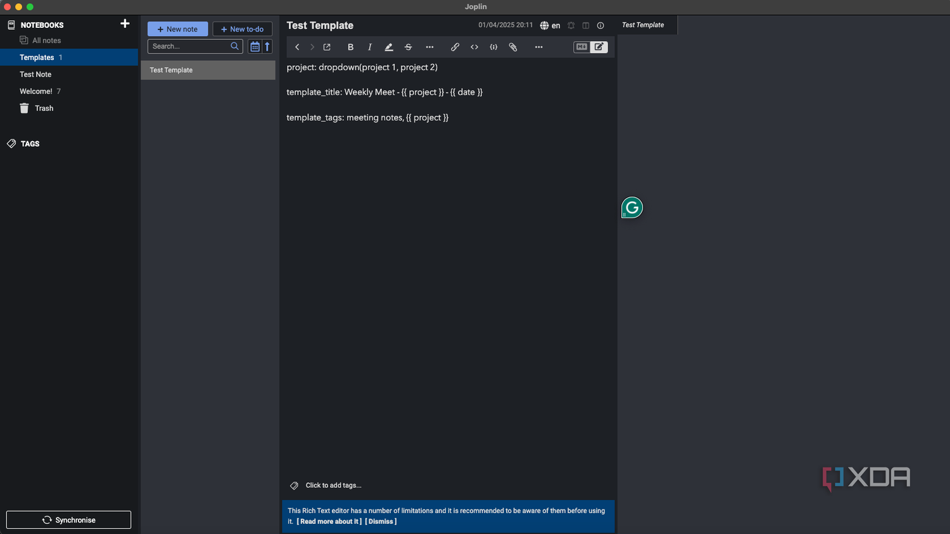Reverse the note sort order arrow
The width and height of the screenshot is (950, 534).
267,46
